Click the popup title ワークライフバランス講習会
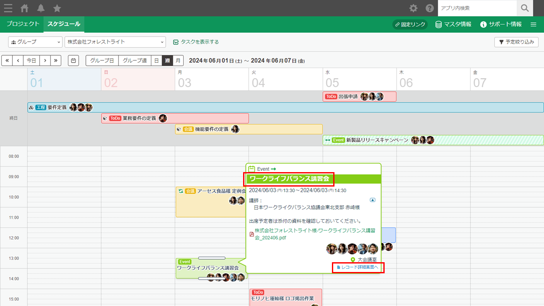The width and height of the screenshot is (544, 306). click(x=289, y=178)
